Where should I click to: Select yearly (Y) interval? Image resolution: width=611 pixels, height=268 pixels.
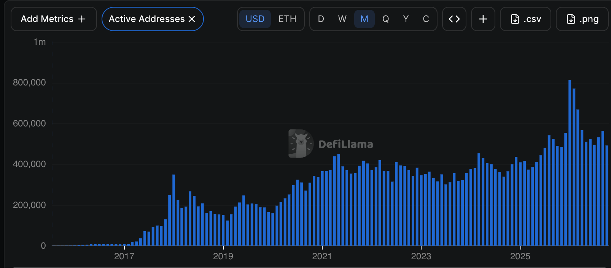pyautogui.click(x=406, y=19)
